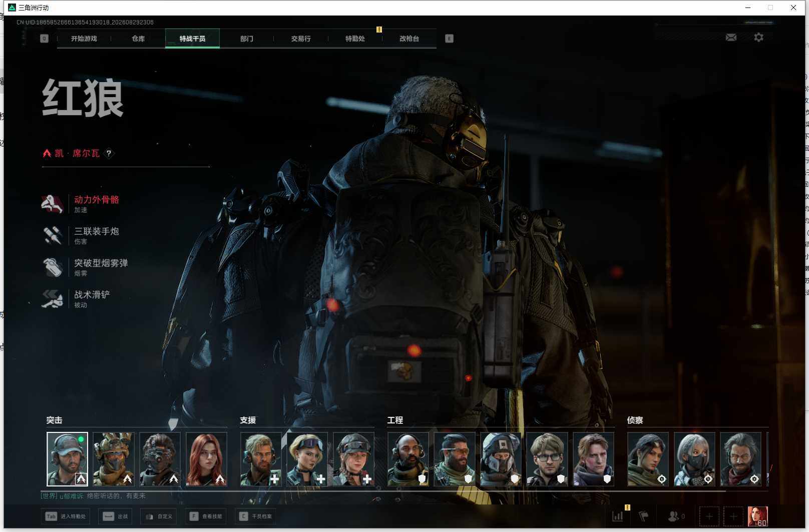This screenshot has width=809, height=532.
Task: Click the 侦察 category heading
Action: 635,420
